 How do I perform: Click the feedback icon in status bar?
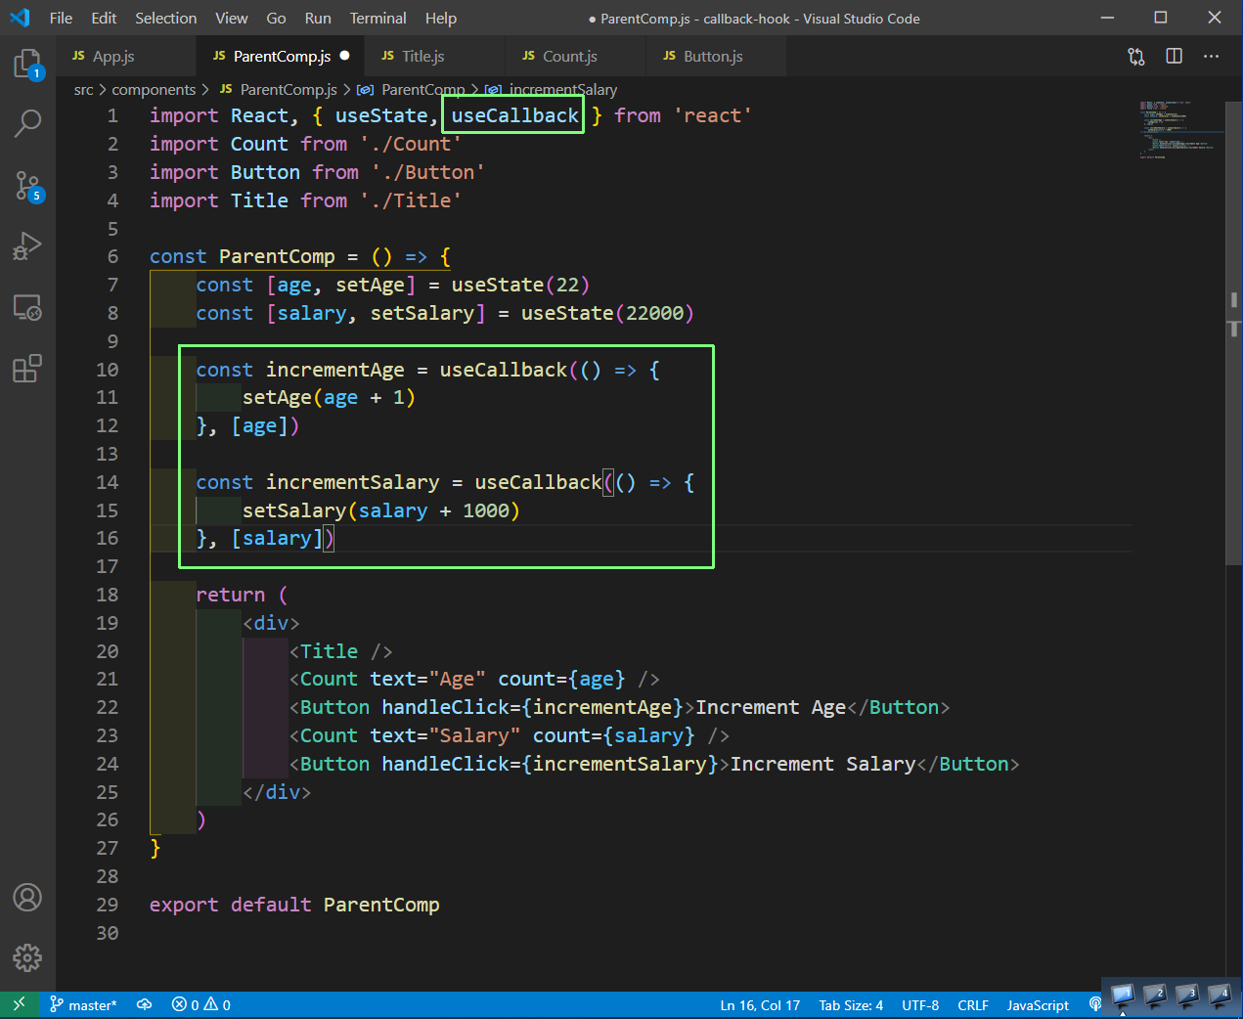[x=1094, y=1004]
